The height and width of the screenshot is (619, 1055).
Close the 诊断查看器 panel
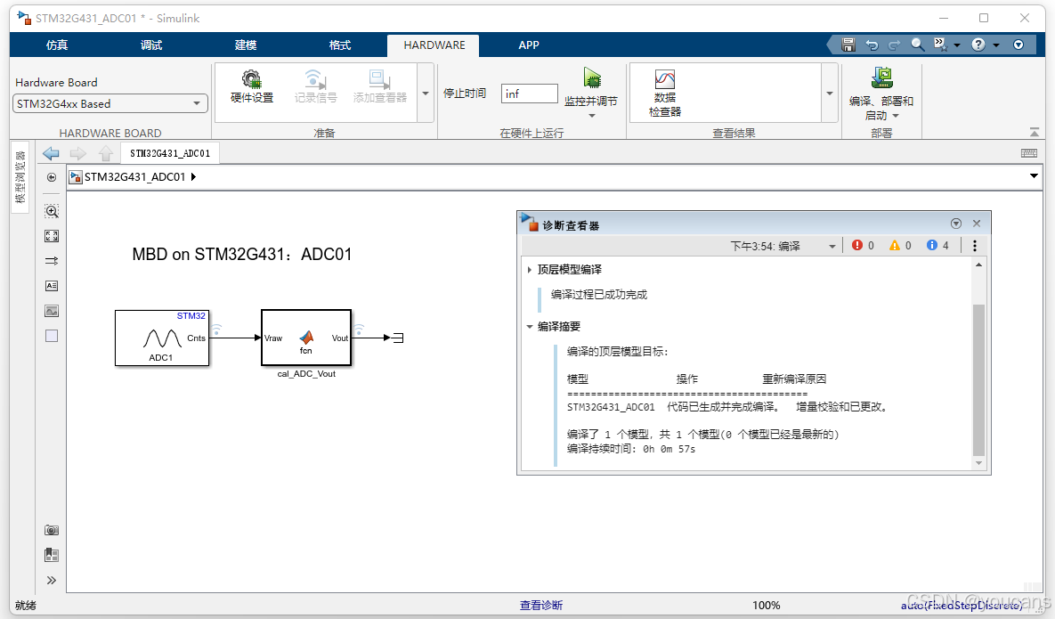tap(977, 224)
